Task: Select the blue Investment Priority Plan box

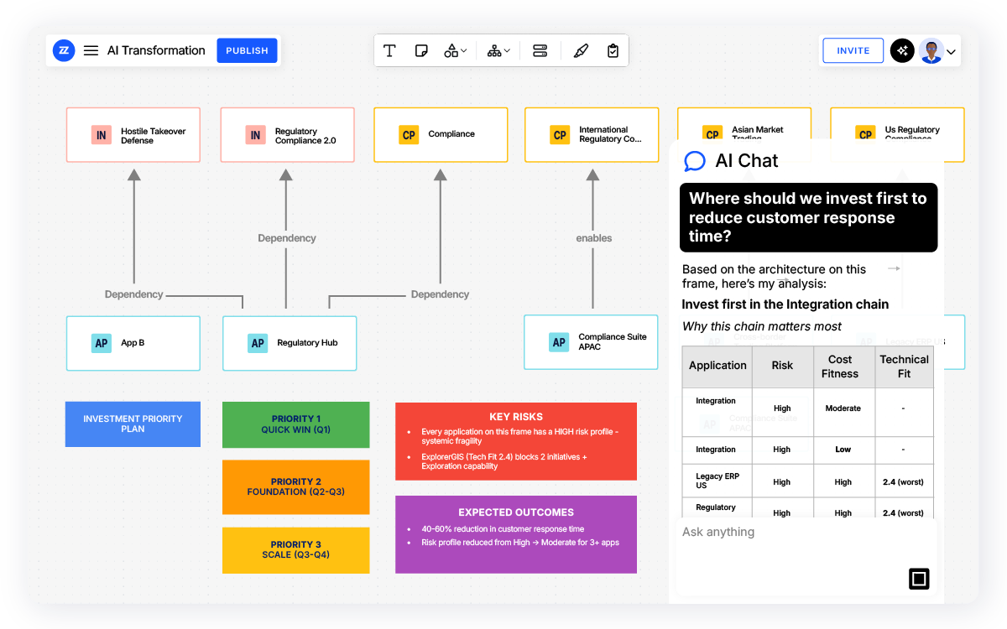Action: (133, 424)
